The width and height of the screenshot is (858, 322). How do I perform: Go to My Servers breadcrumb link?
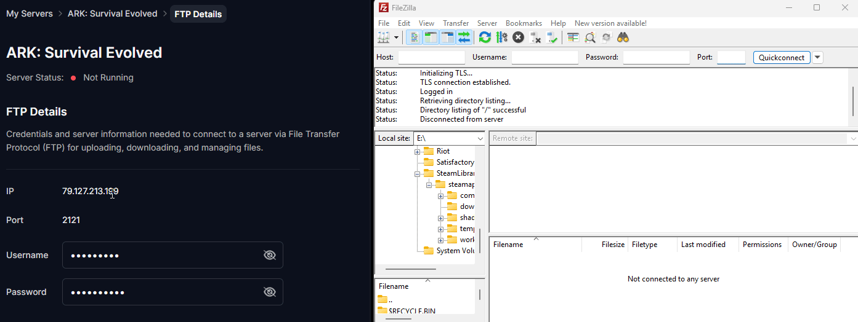pos(30,14)
